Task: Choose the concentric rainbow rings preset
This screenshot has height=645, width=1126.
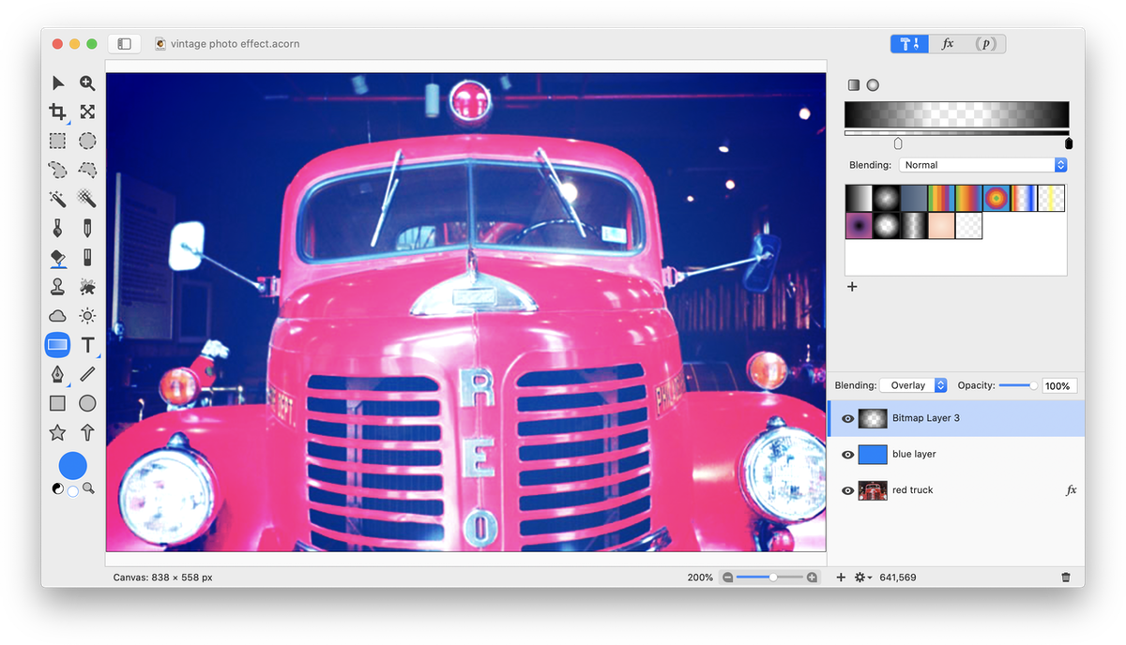Action: pos(997,198)
